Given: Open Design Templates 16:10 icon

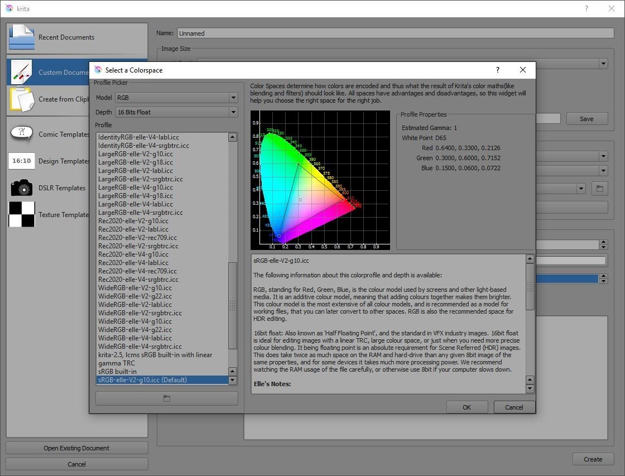Looking at the screenshot, I should coord(22,161).
